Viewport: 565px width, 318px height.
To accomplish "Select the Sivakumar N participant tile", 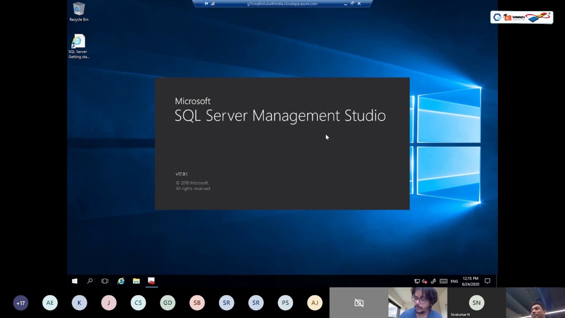I will point(476,303).
